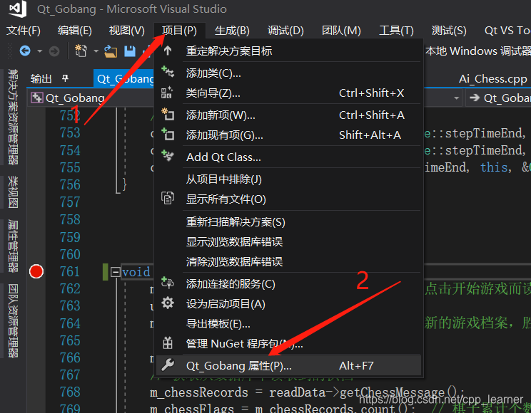Click the new project toolbar icon
The image size is (531, 413).
pos(81,51)
